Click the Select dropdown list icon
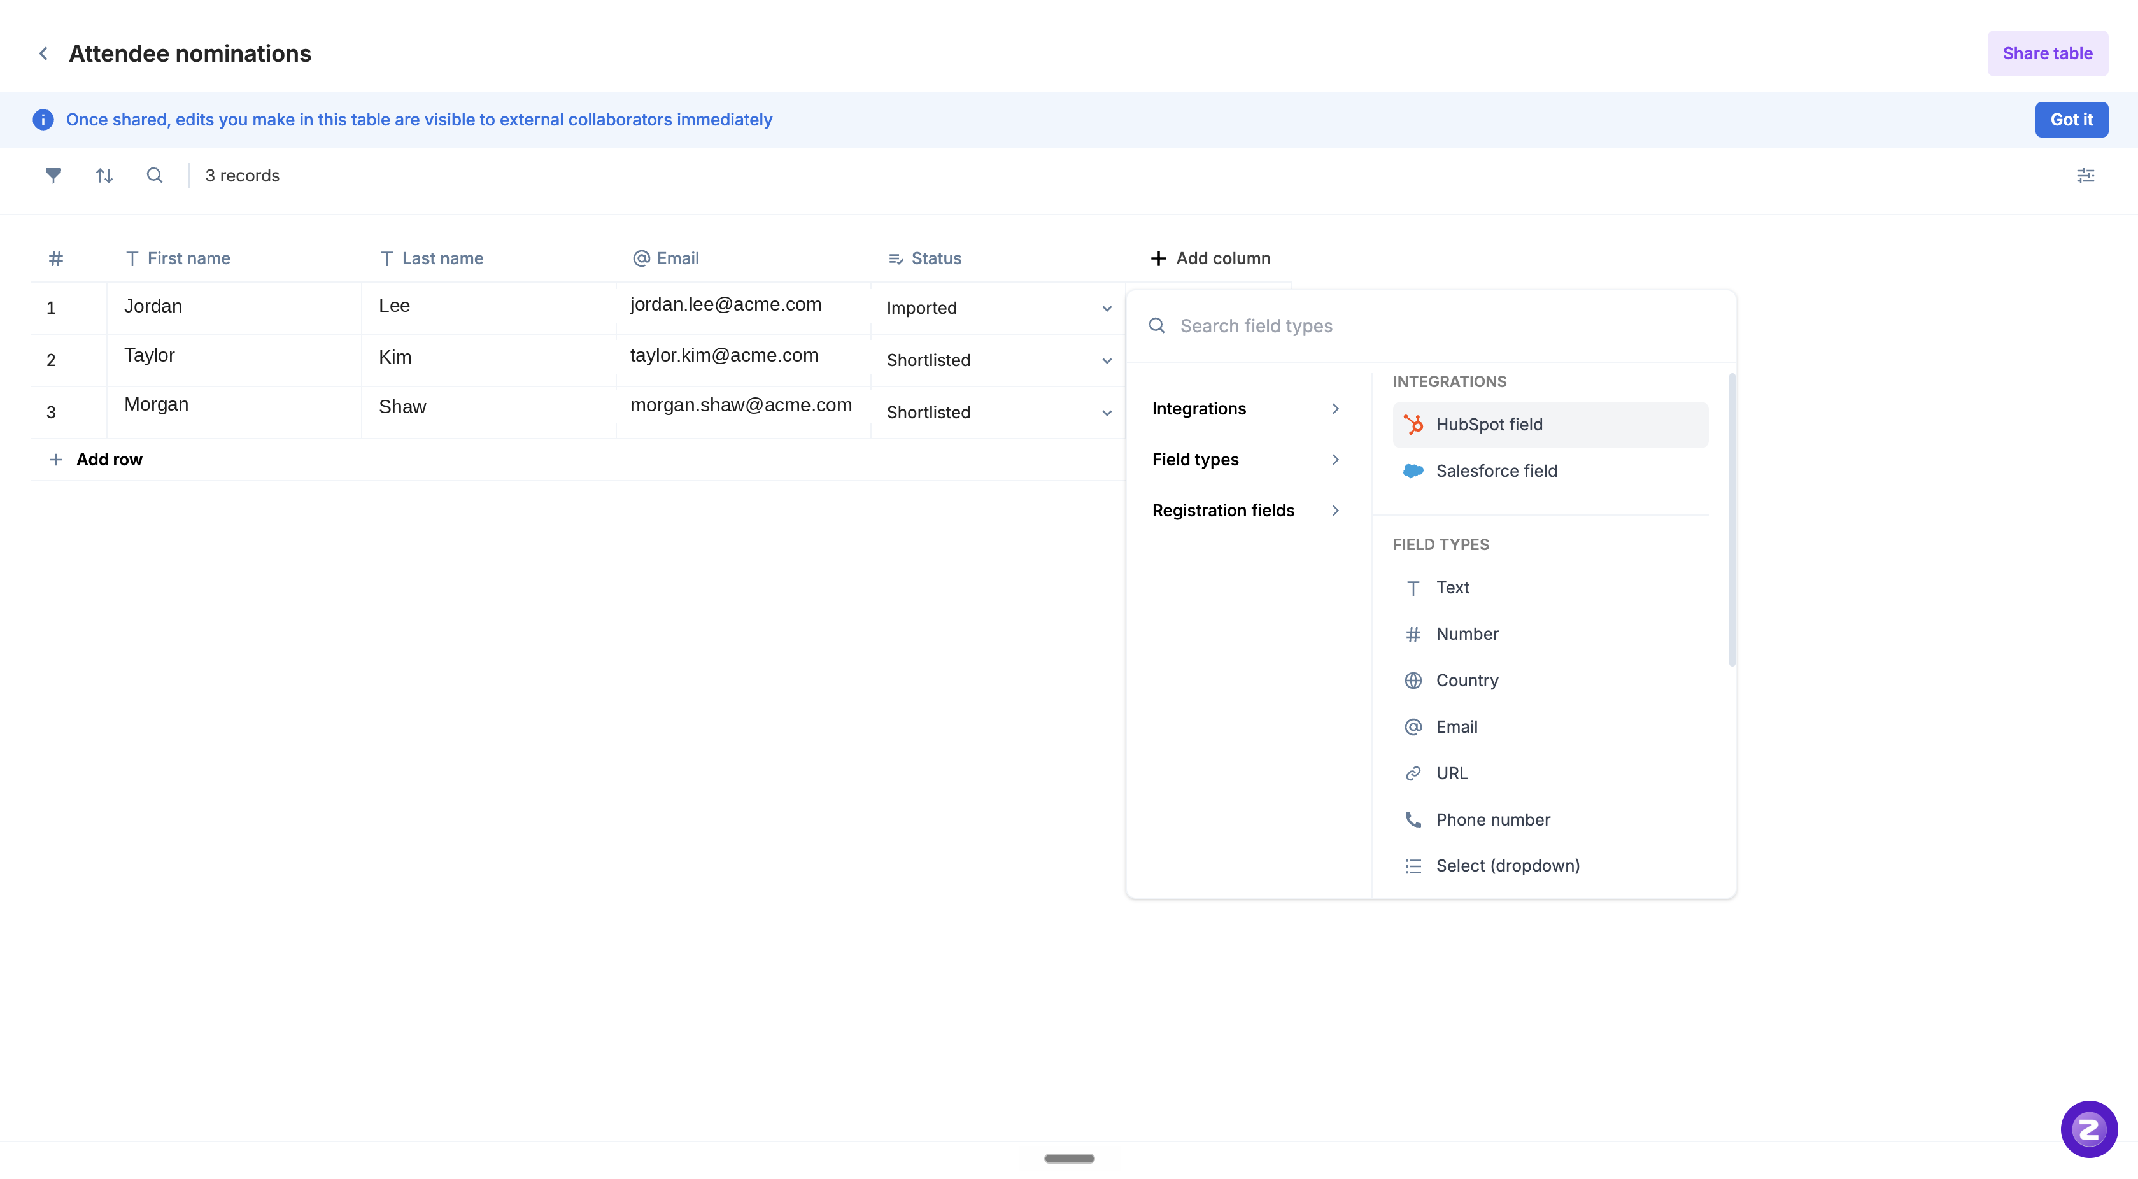This screenshot has width=2138, height=1179. coord(1413,866)
